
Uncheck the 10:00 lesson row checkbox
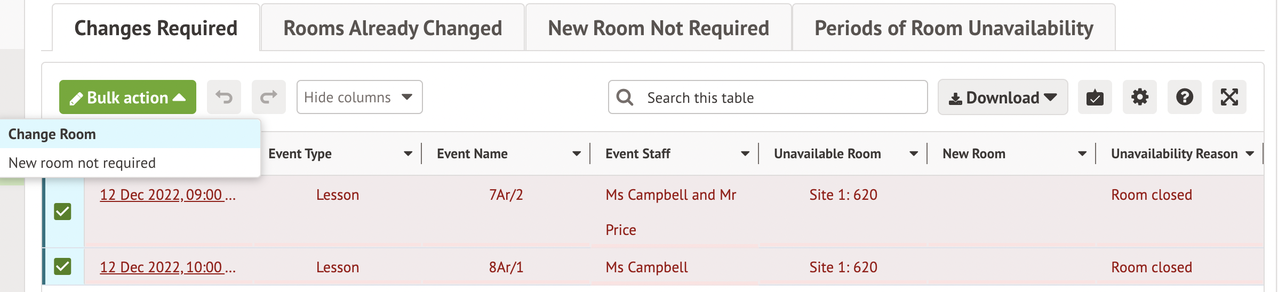(x=63, y=266)
